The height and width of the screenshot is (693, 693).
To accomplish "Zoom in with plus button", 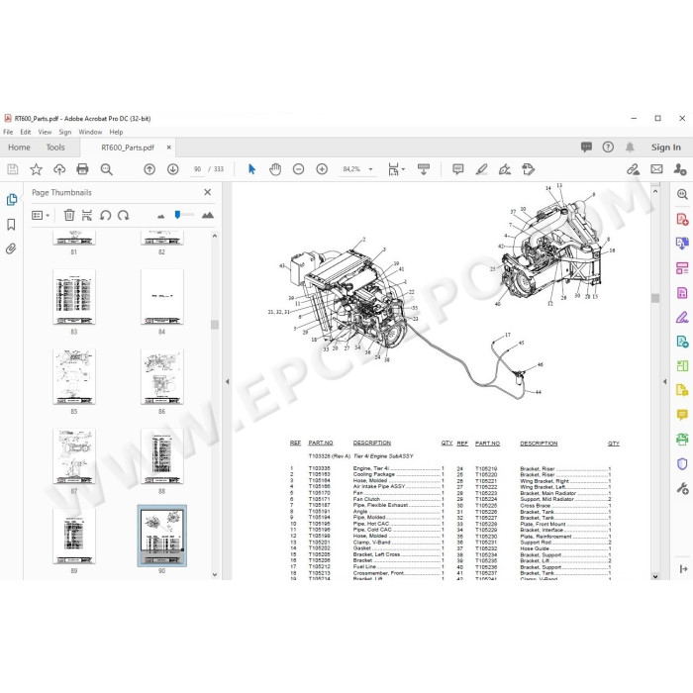I will pyautogui.click(x=322, y=169).
